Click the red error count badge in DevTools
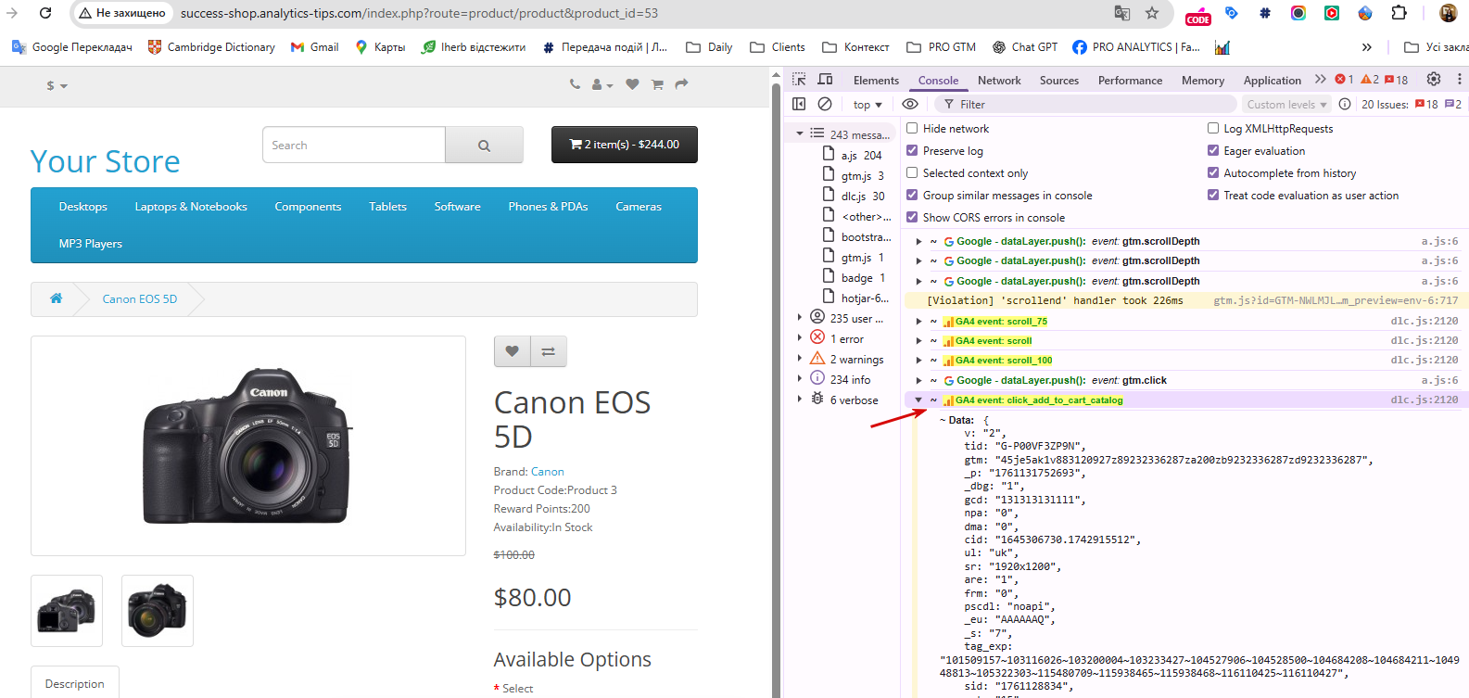The image size is (1469, 698). 1344,80
